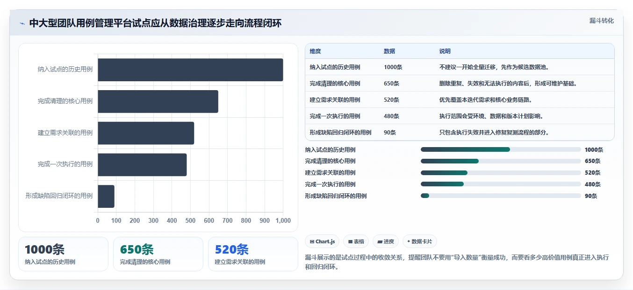Click the description 优先覆盖本迭代需求和核心业务链路
Viewport: 633px width, 290px height.
(x=485, y=100)
